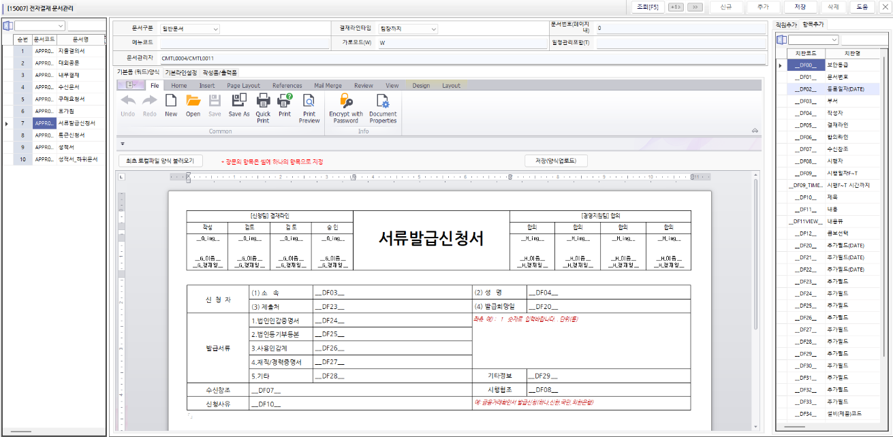Viewport: 893px width, 437px height.
Task: Click the Undo icon in ribbon
Action: pos(127,105)
